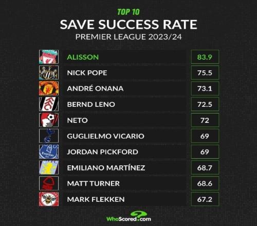
Task: Select the Bournemouth club badge
Action: click(x=49, y=120)
